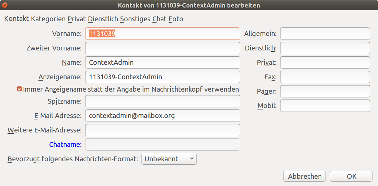The height and width of the screenshot is (186, 378).
Task: Click the Mobil phone number field
Action: pyautogui.click(x=325, y=106)
